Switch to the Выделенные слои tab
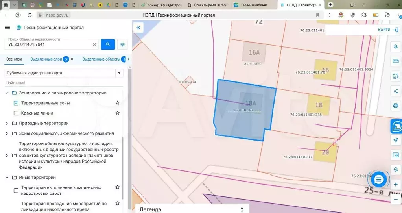Viewport: 402px width, 213px height. pyautogui.click(x=46, y=59)
